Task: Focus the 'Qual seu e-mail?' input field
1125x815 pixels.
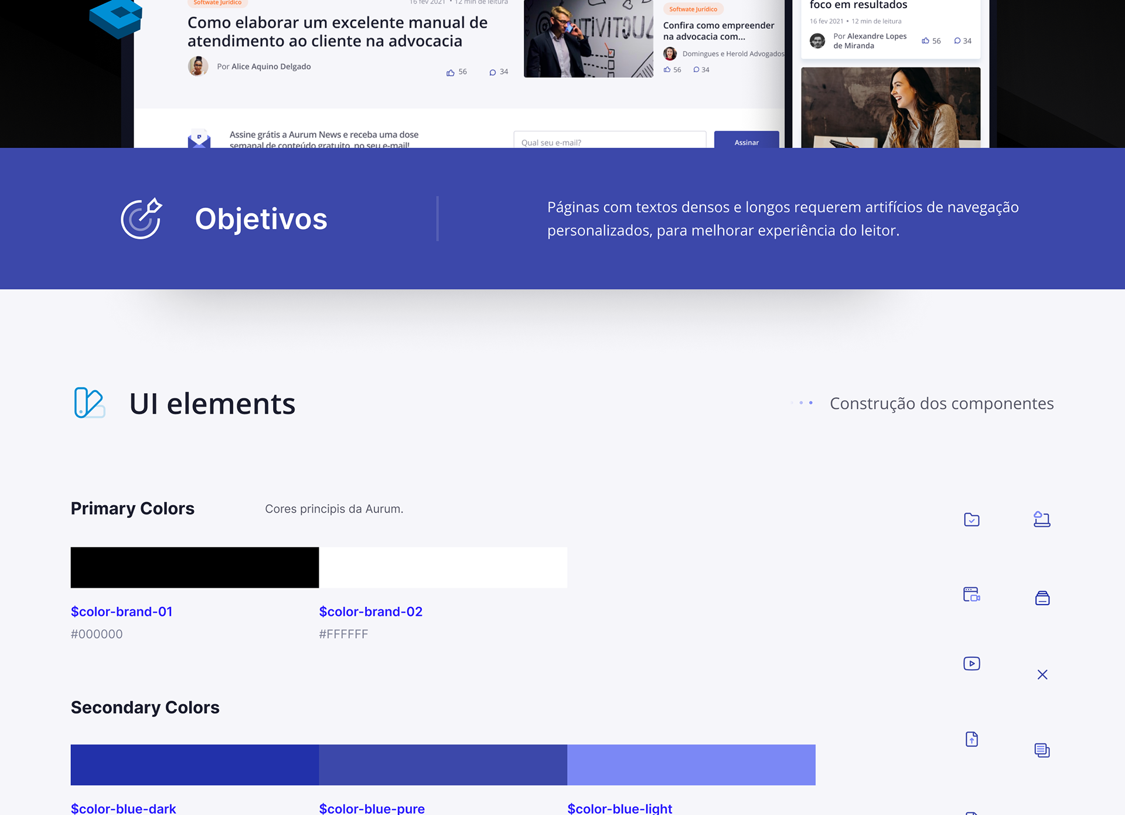Action: pos(609,142)
